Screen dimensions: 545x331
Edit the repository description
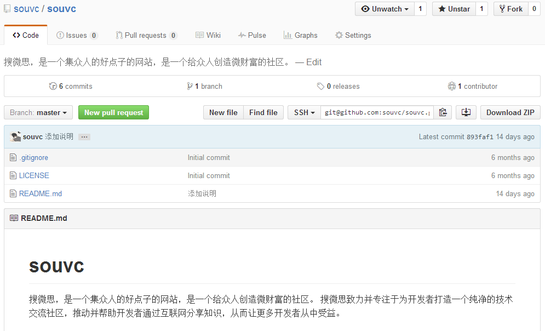314,62
